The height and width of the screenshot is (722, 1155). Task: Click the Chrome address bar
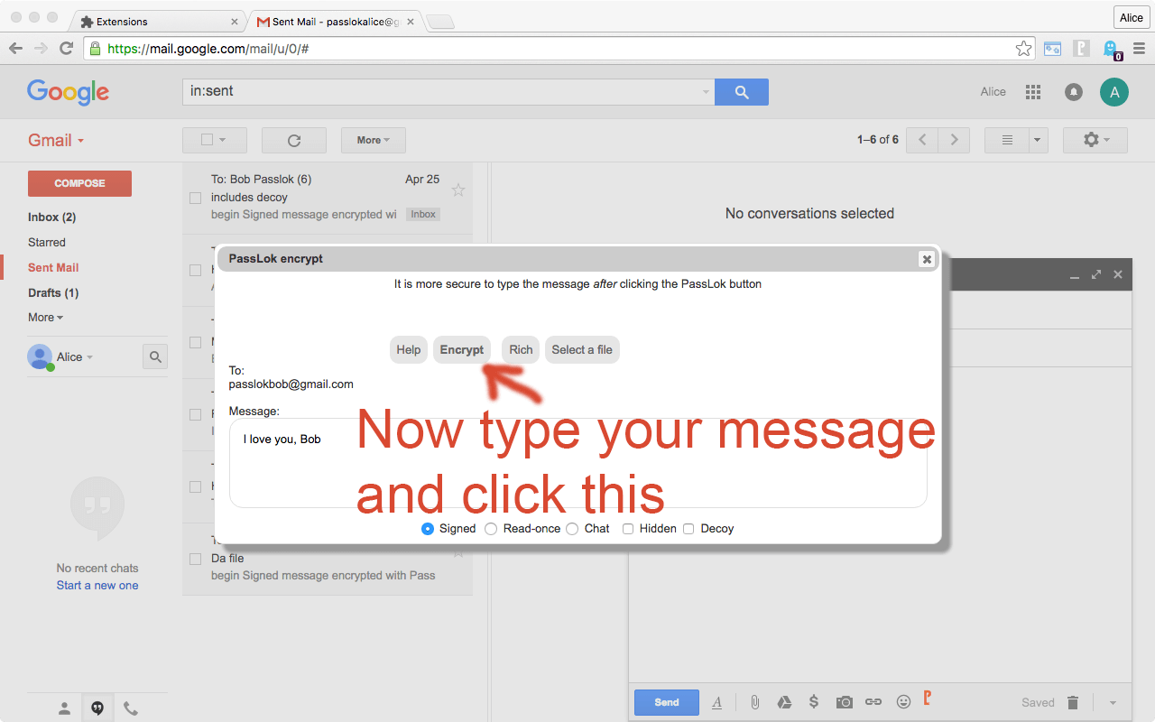pos(559,49)
